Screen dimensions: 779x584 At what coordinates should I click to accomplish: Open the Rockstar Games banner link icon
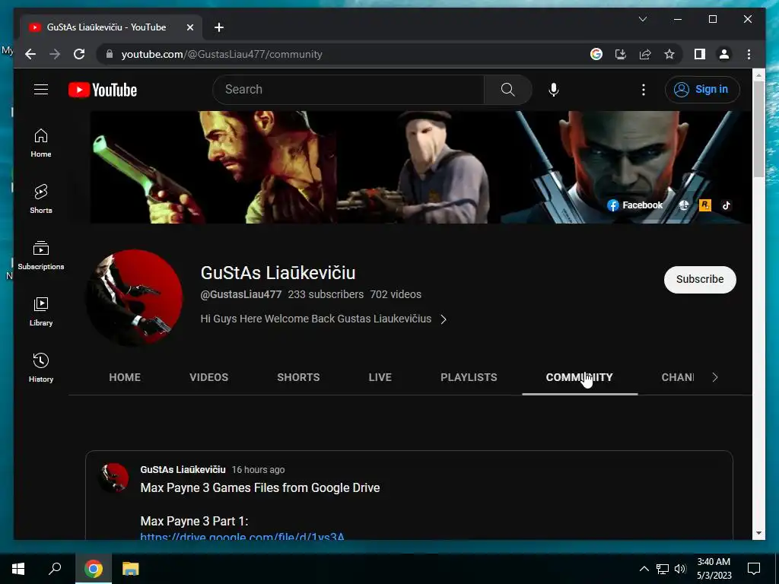pyautogui.click(x=704, y=205)
